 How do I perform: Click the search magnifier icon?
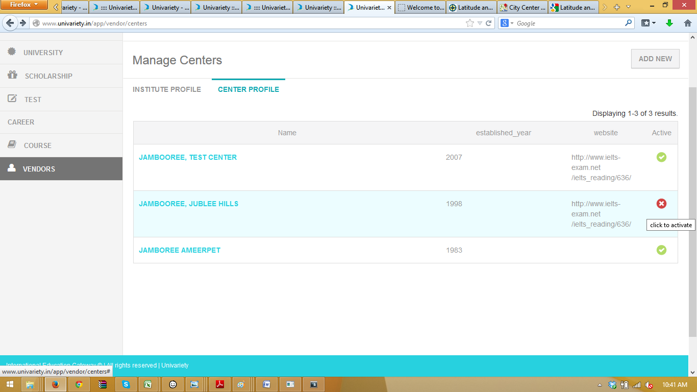pos(628,23)
